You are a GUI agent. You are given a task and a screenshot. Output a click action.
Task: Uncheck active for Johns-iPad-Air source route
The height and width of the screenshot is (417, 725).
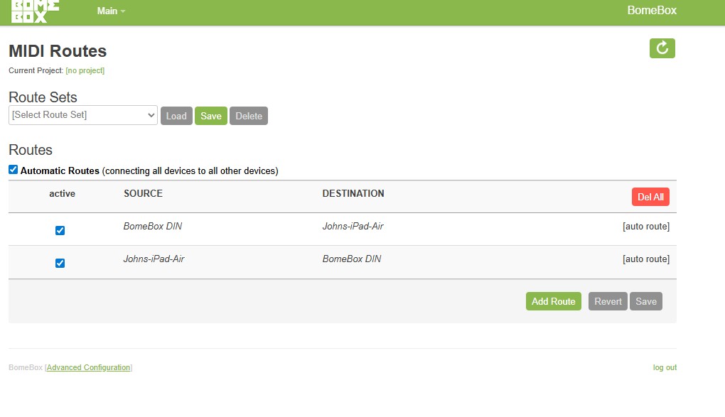coord(60,263)
